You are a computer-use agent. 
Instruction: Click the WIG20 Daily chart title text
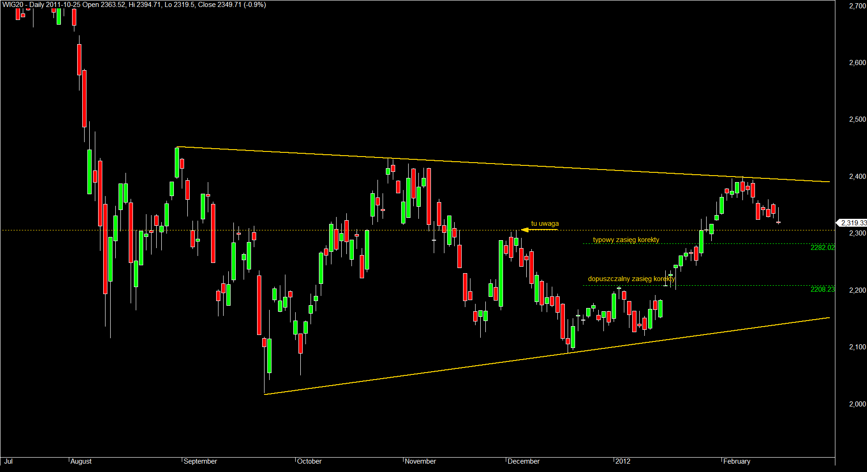click(134, 5)
